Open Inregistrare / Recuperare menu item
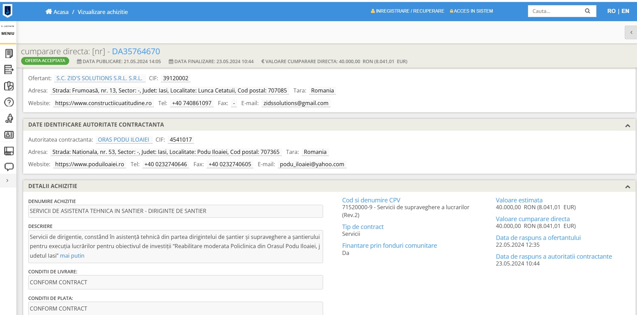637x315 pixels. coord(407,11)
